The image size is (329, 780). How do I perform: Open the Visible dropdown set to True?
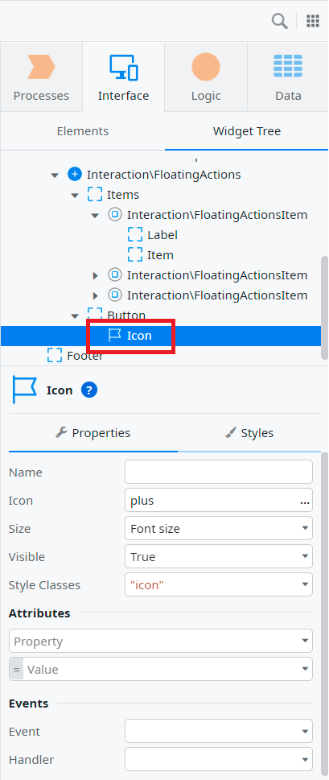[219, 557]
